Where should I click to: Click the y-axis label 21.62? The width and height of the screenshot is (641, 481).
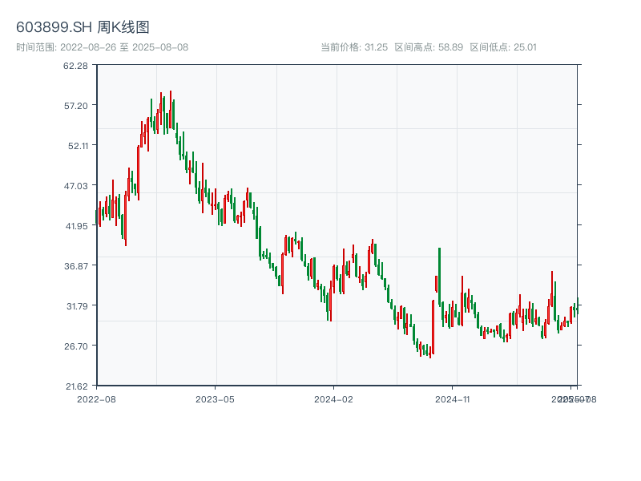77,386
